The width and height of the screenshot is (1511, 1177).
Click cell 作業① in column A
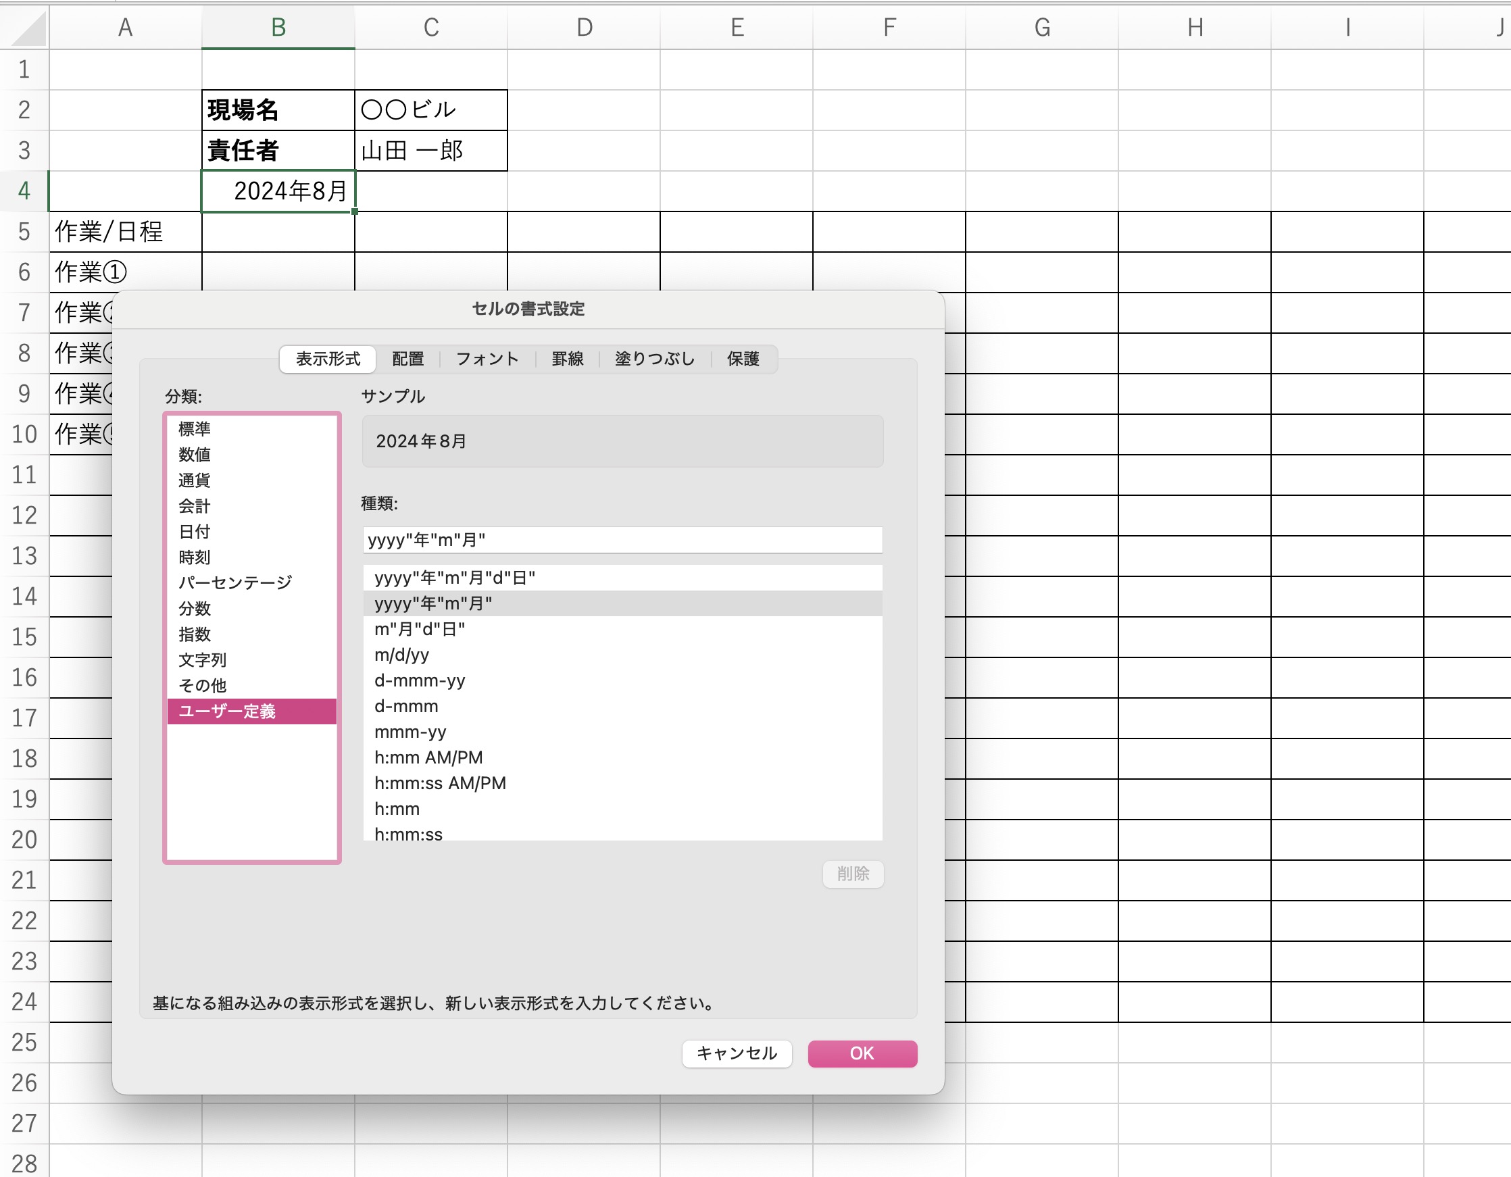125,272
